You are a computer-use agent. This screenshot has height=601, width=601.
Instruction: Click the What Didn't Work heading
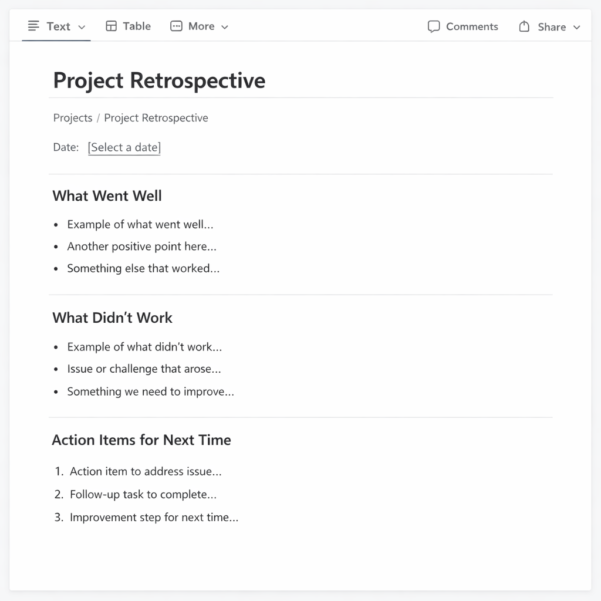tap(112, 318)
